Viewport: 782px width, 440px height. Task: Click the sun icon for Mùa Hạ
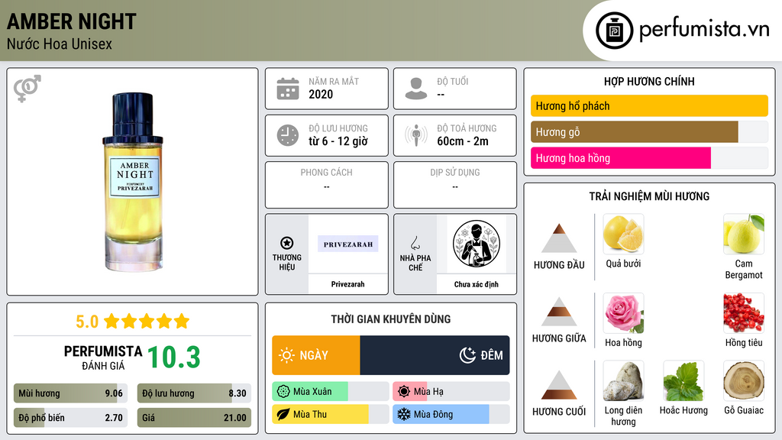coord(404,392)
